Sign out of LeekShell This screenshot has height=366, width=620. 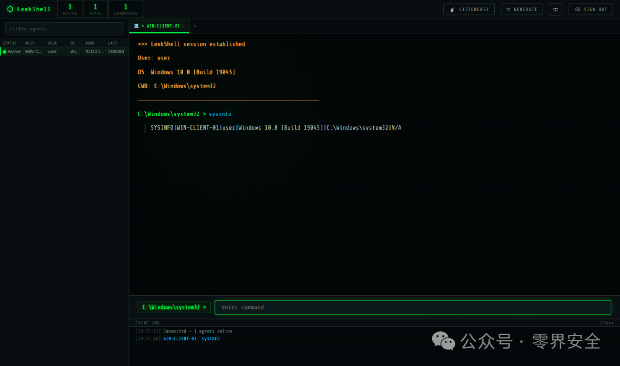point(590,9)
